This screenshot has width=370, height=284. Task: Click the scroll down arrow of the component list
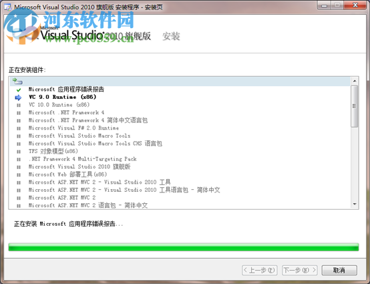tap(355, 204)
